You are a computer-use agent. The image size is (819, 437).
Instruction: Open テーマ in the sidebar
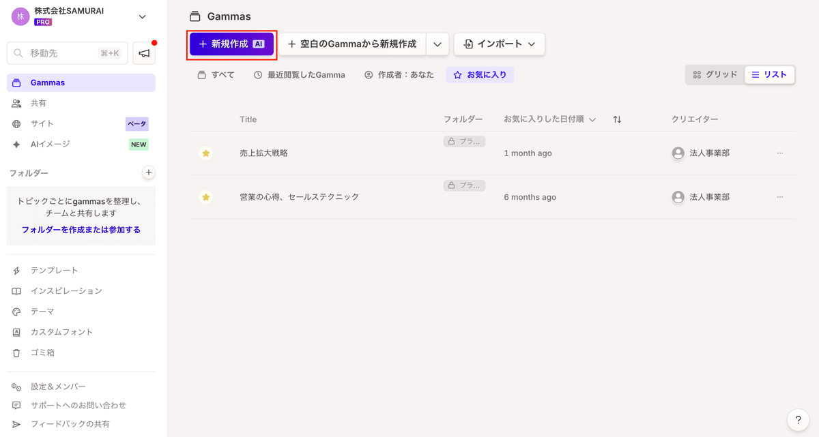pyautogui.click(x=81, y=311)
